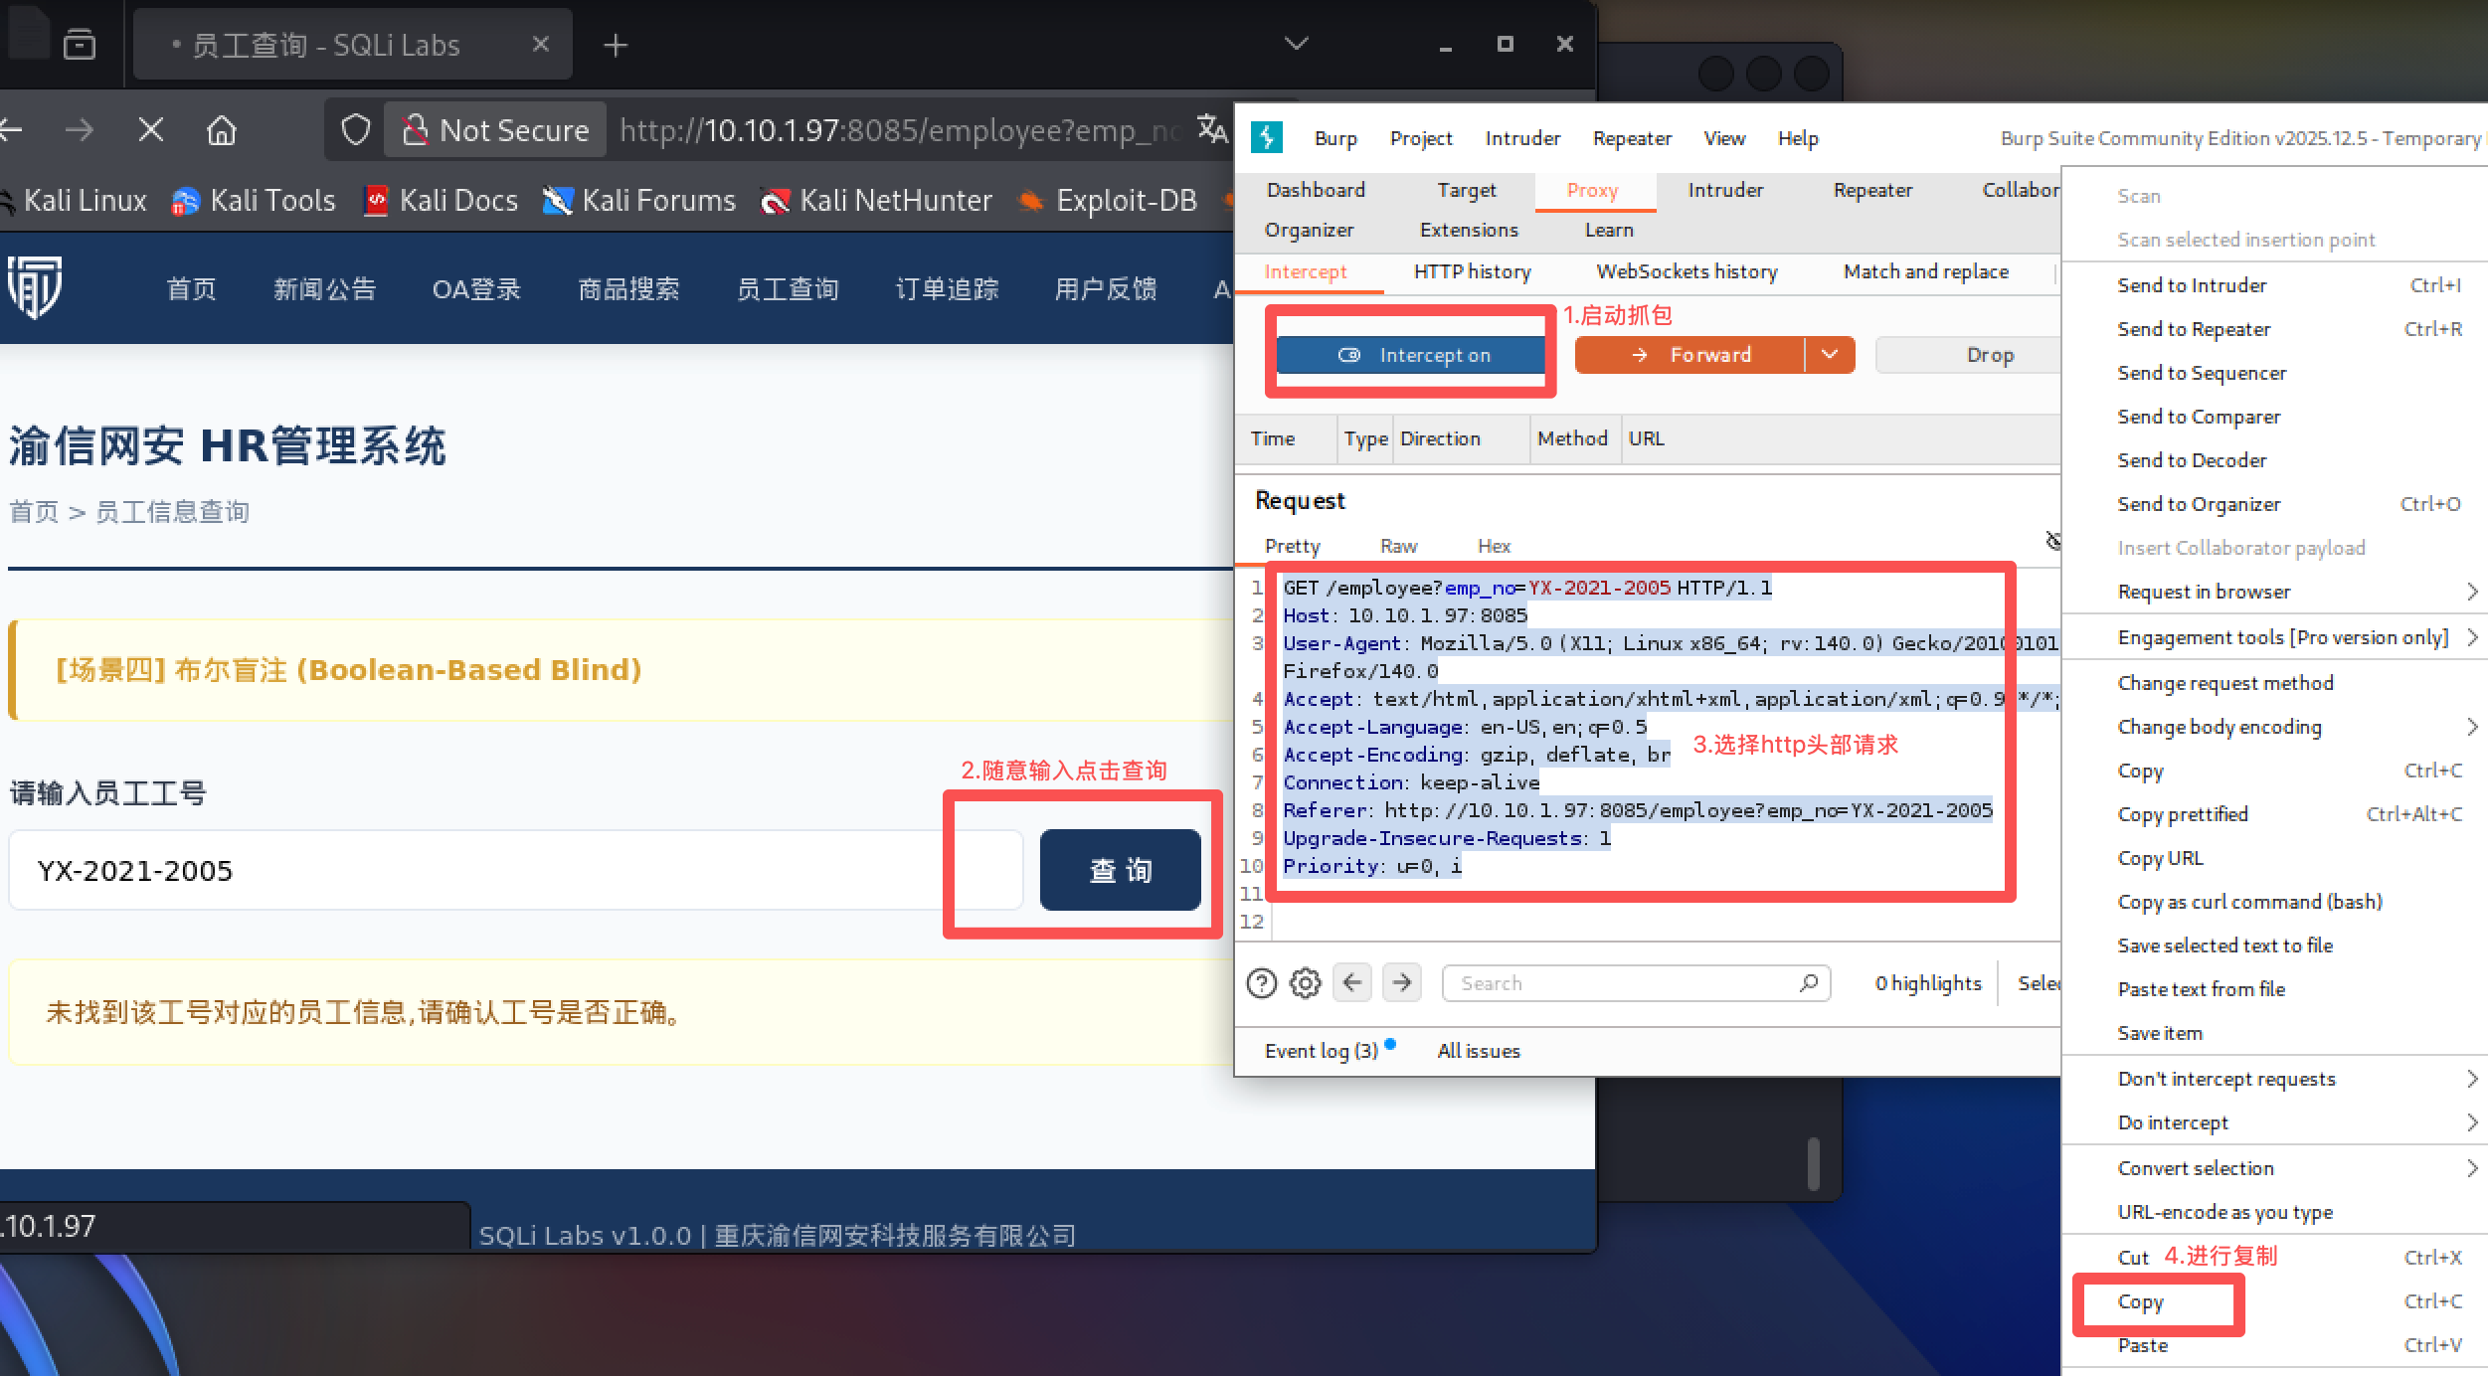
Task: Toggle the hide non-printable characters icon
Action: (2052, 541)
